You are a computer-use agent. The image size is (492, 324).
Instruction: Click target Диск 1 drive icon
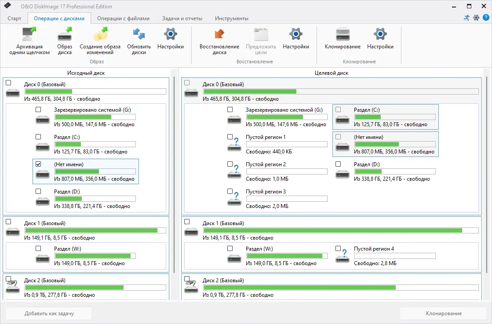pos(191,232)
